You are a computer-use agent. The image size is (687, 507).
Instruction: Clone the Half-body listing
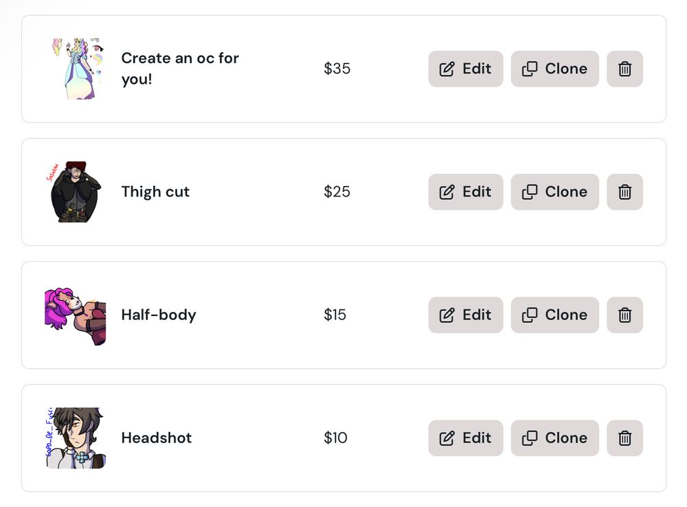[554, 315]
